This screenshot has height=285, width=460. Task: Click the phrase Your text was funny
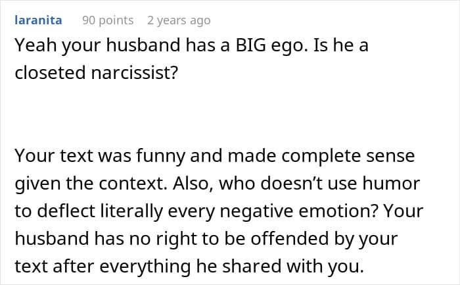pos(100,156)
